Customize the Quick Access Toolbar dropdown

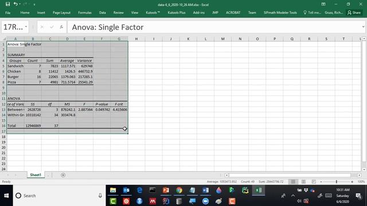tap(34, 5)
